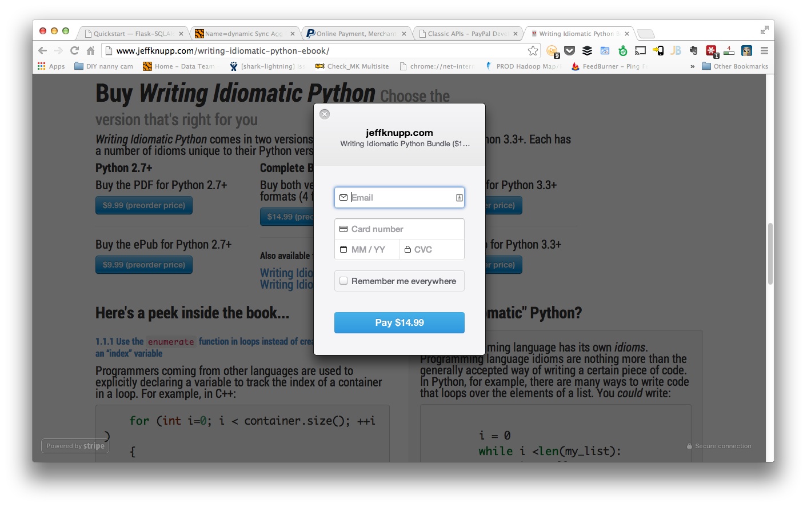This screenshot has width=807, height=507.
Task: Click the Pocket extension icon
Action: [x=570, y=51]
